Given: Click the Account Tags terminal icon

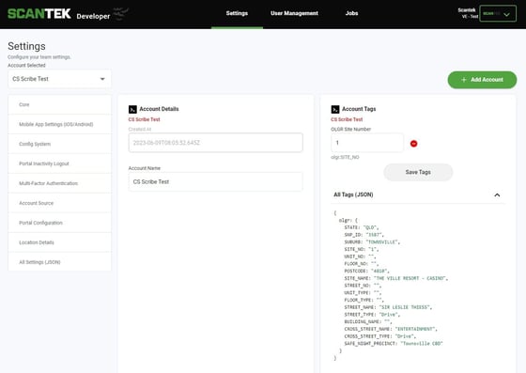Looking at the screenshot, I should tap(335, 109).
